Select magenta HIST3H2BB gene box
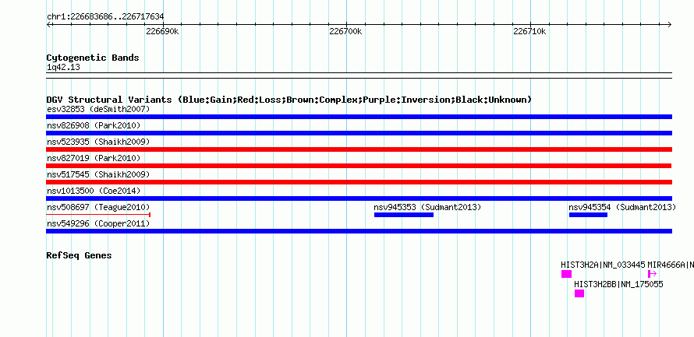 [579, 293]
